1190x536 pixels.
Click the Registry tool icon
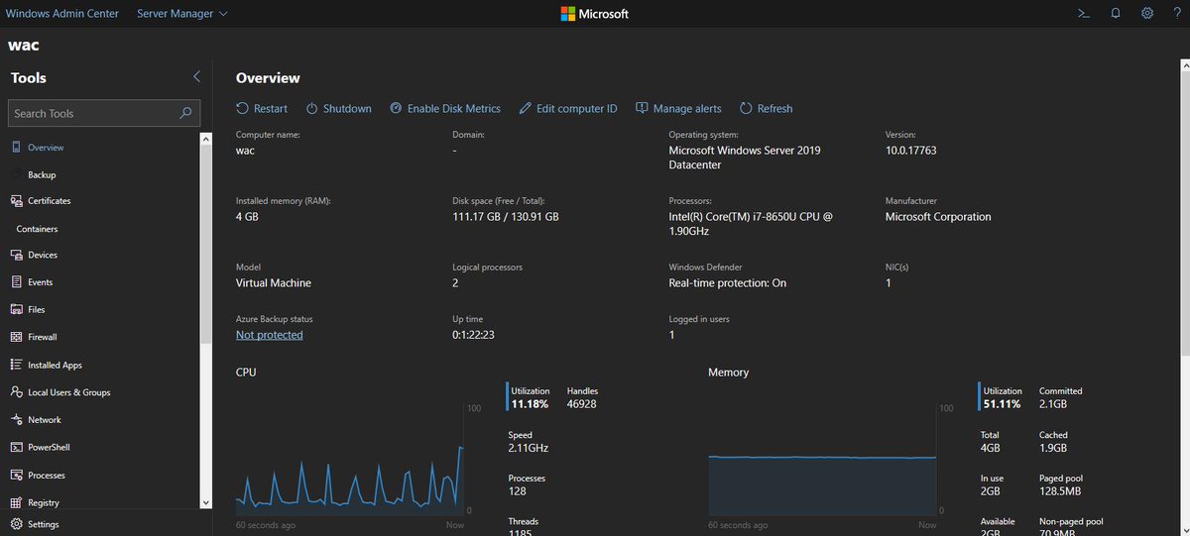[x=17, y=502]
